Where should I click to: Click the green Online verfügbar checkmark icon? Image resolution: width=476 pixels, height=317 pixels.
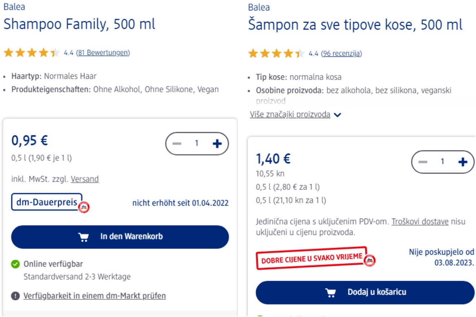[x=15, y=264]
